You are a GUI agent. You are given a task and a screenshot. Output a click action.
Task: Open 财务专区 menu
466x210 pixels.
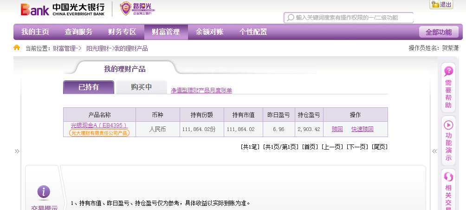pos(122,32)
